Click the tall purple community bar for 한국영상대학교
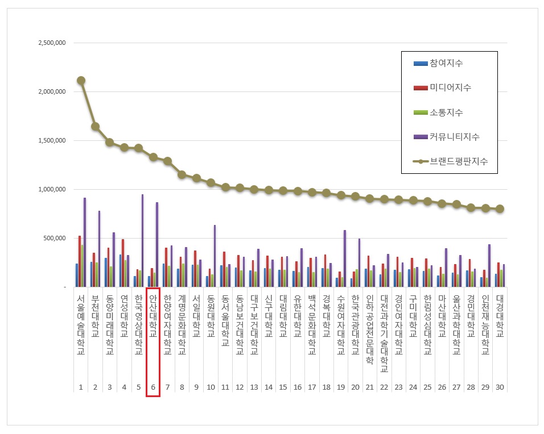The height and width of the screenshot is (434, 544). coord(143,241)
